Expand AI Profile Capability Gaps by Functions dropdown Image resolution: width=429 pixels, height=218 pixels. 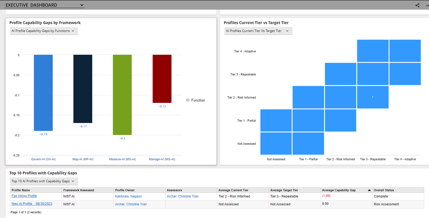point(44,31)
